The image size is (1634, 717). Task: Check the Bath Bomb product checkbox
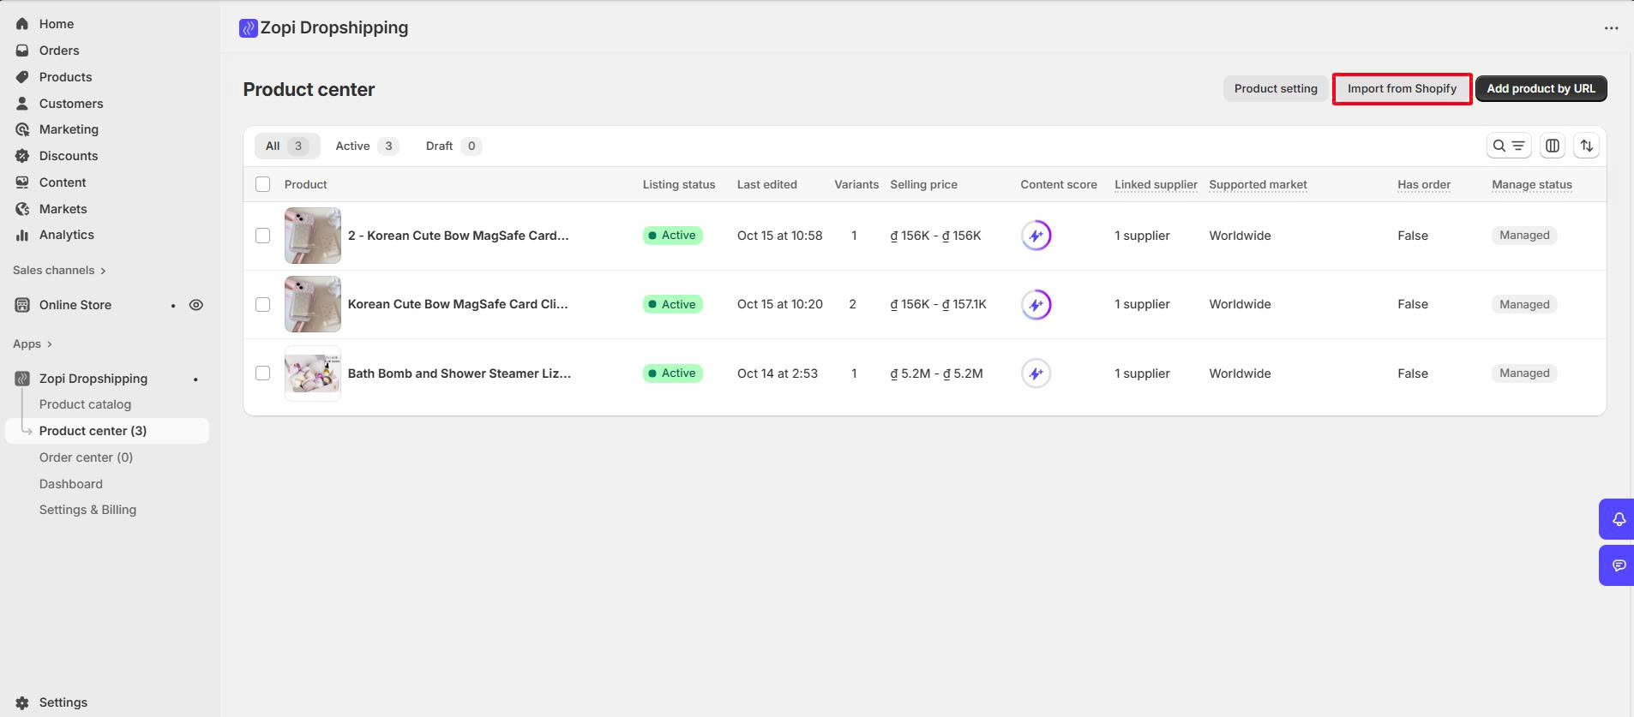(263, 373)
